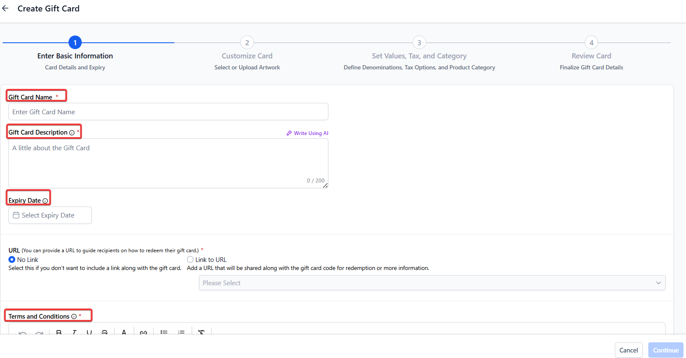Viewport: 686px width, 358px height.
Task: Go to step 3 Set Values, Tax, and Category
Action: point(419,43)
